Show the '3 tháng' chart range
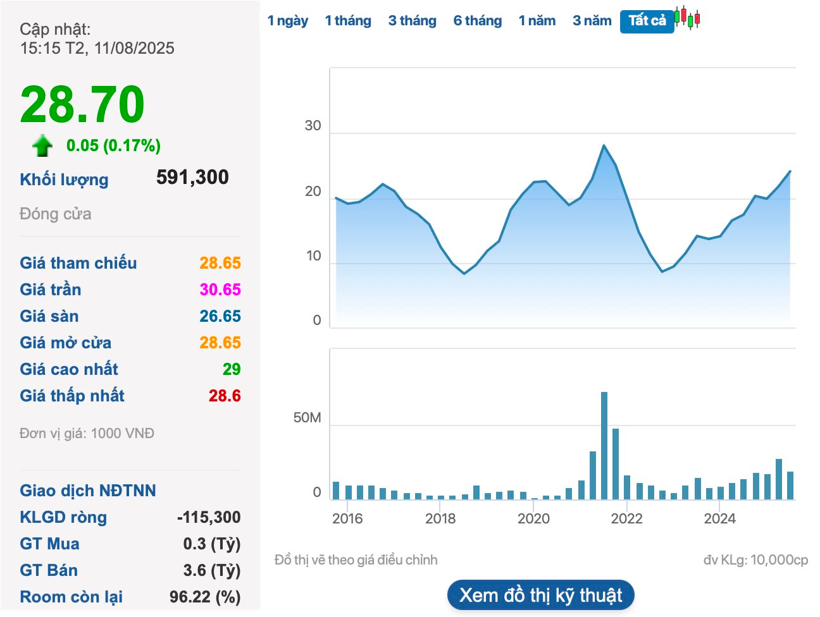 pos(412,21)
